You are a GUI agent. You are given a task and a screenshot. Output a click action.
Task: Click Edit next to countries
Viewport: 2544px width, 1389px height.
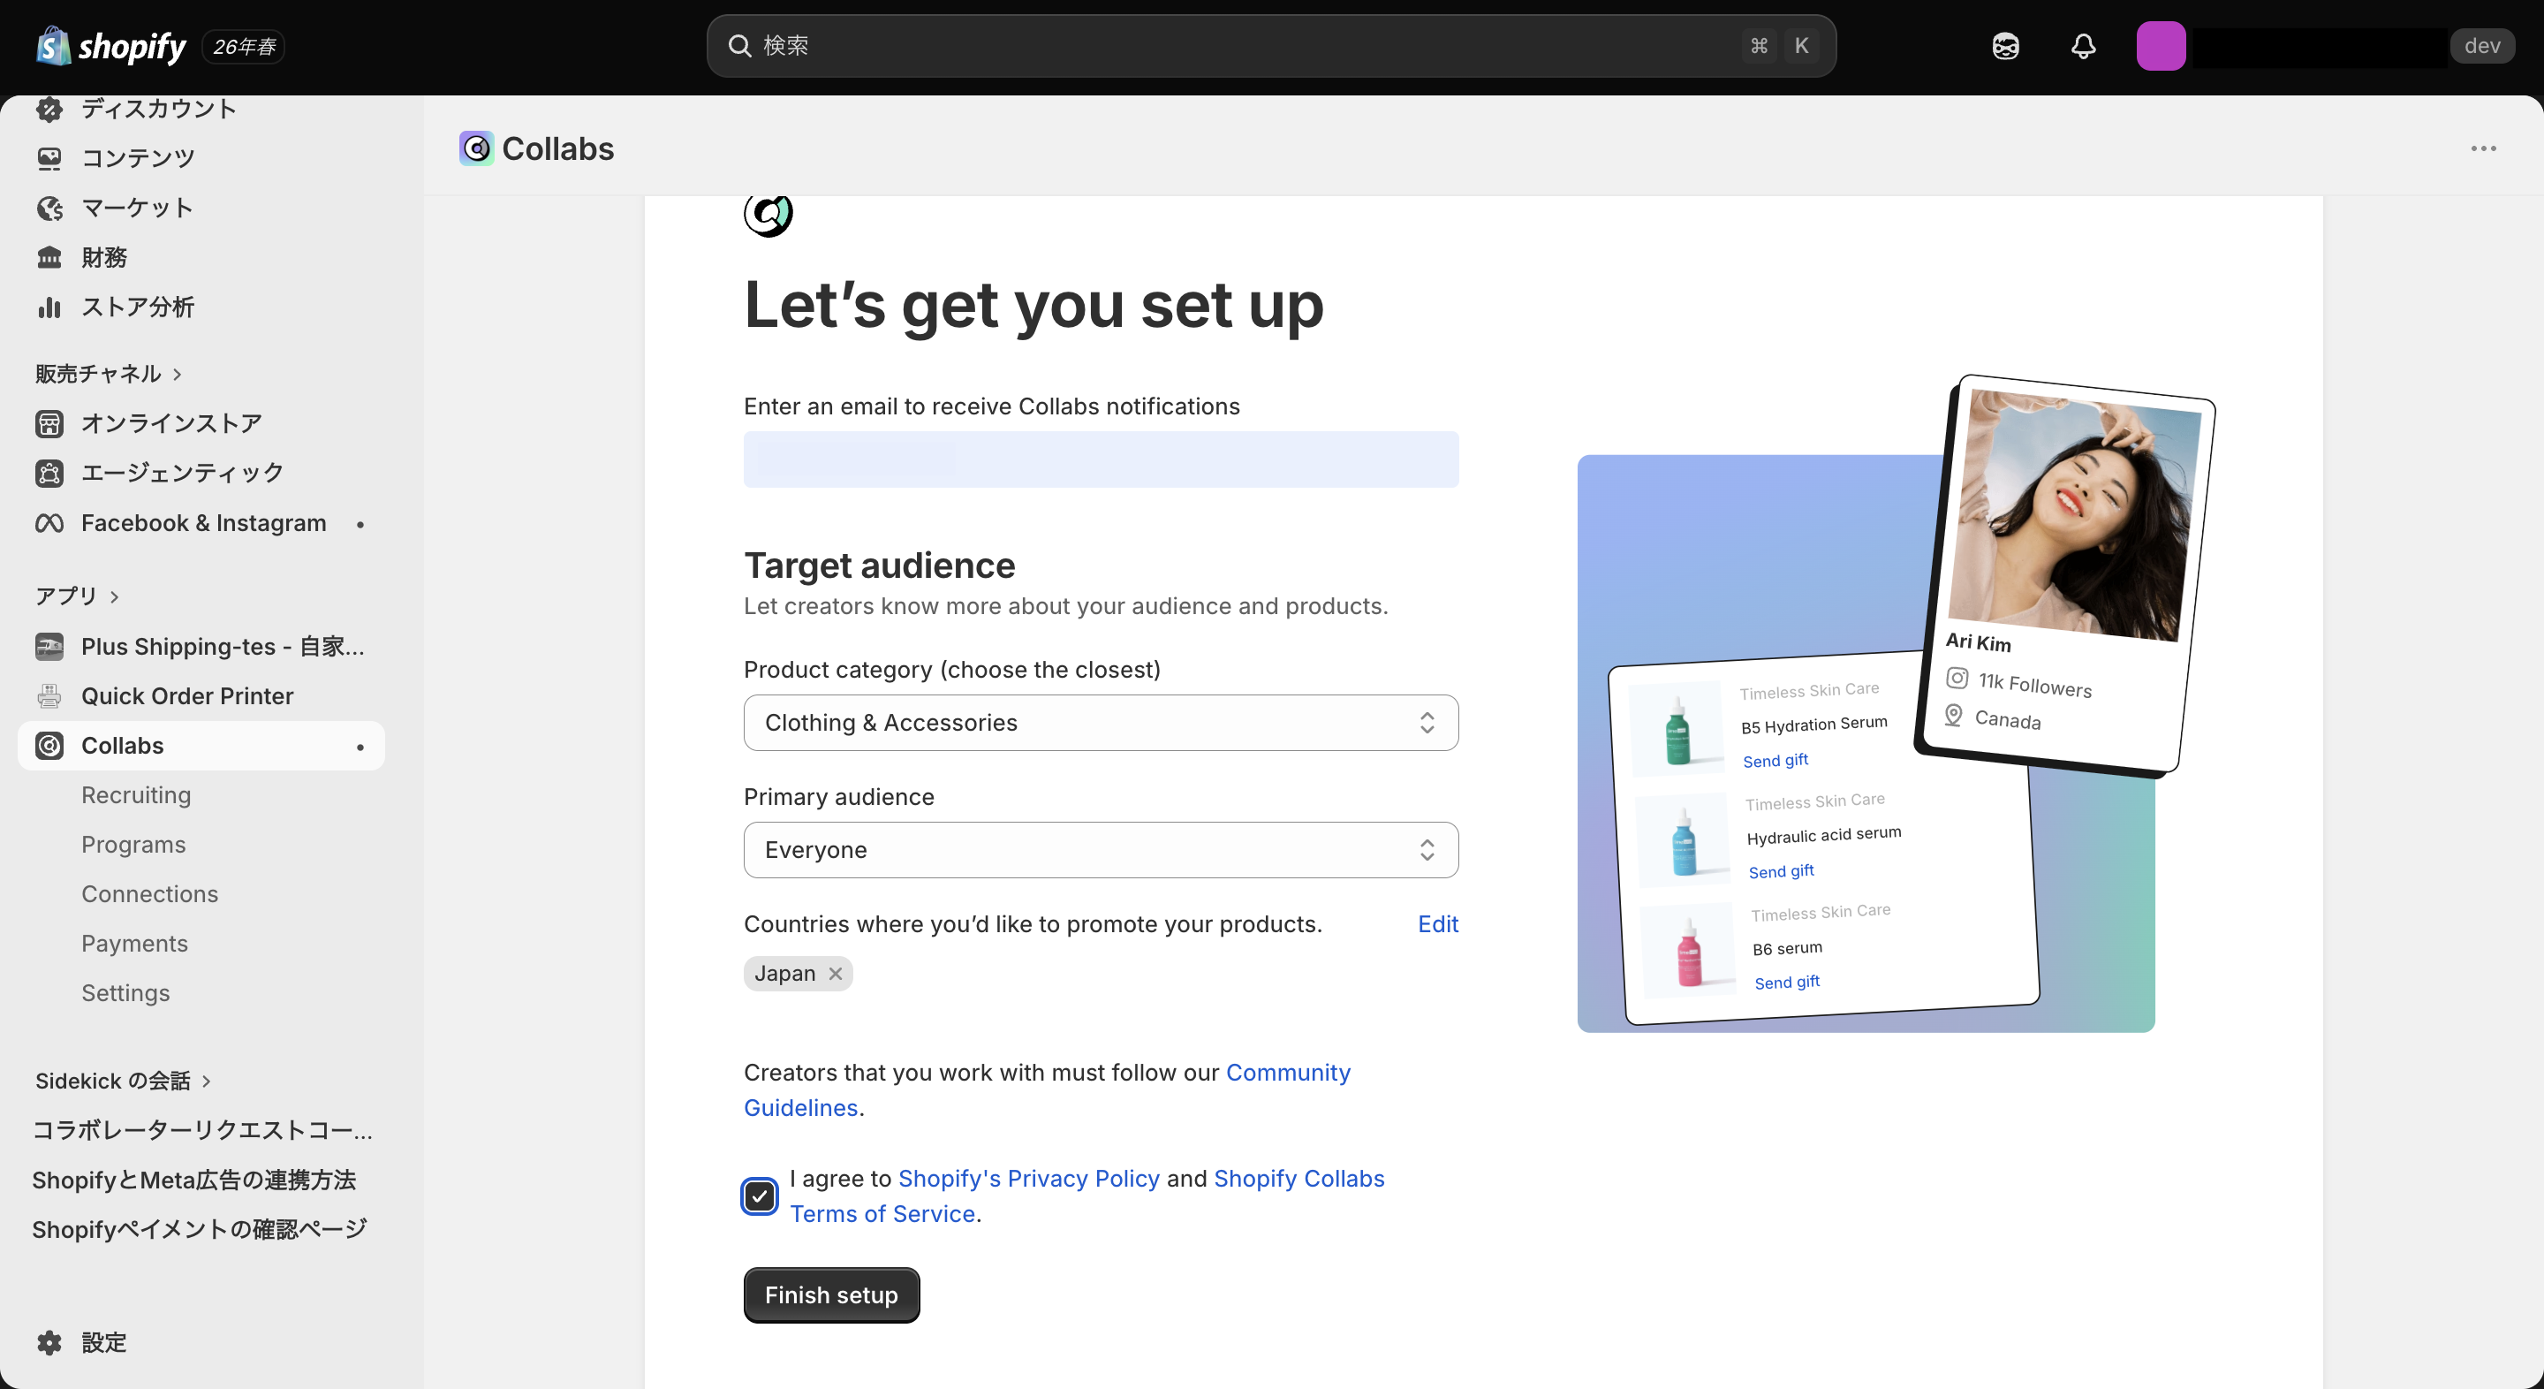tap(1438, 923)
